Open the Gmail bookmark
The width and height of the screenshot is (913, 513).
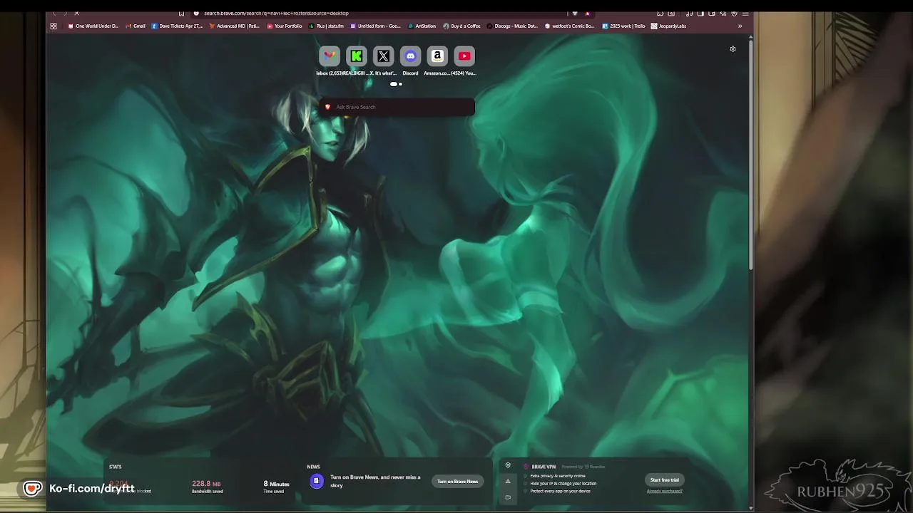click(x=136, y=26)
